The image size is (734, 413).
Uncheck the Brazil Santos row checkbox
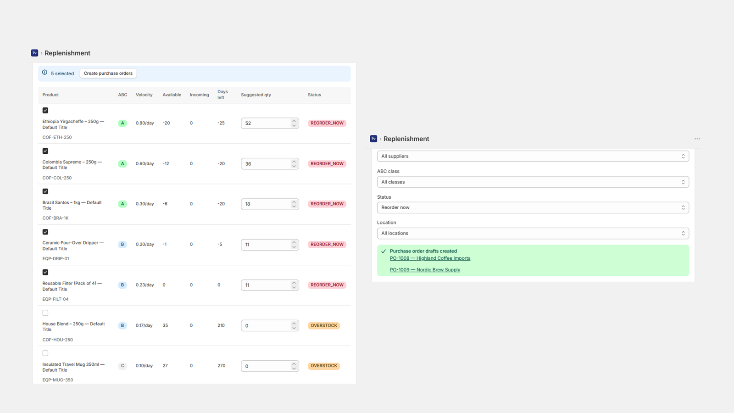click(x=45, y=191)
